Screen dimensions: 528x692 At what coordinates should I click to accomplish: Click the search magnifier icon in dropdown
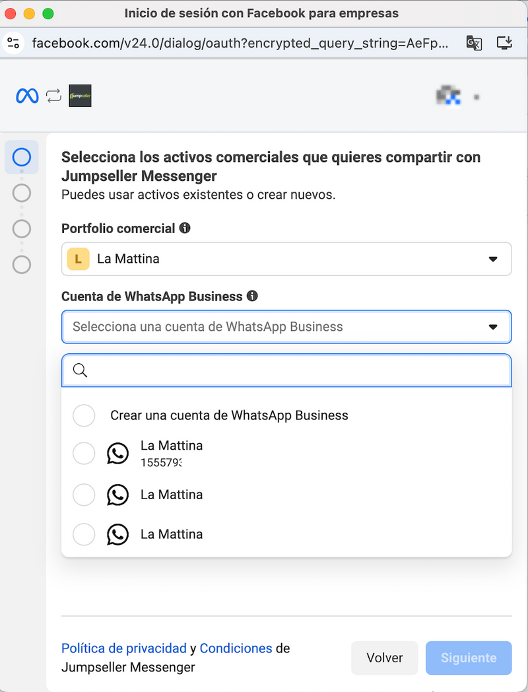click(80, 370)
